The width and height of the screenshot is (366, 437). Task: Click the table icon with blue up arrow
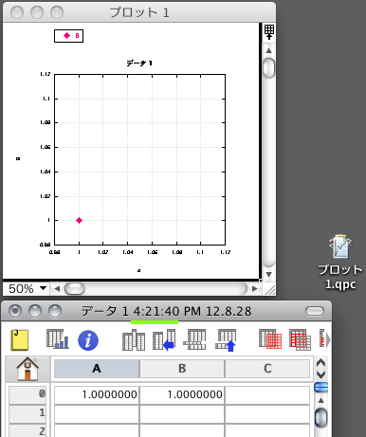click(226, 340)
